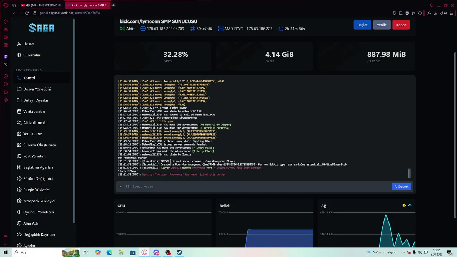Add page to bookmarks heart icon

[420, 13]
